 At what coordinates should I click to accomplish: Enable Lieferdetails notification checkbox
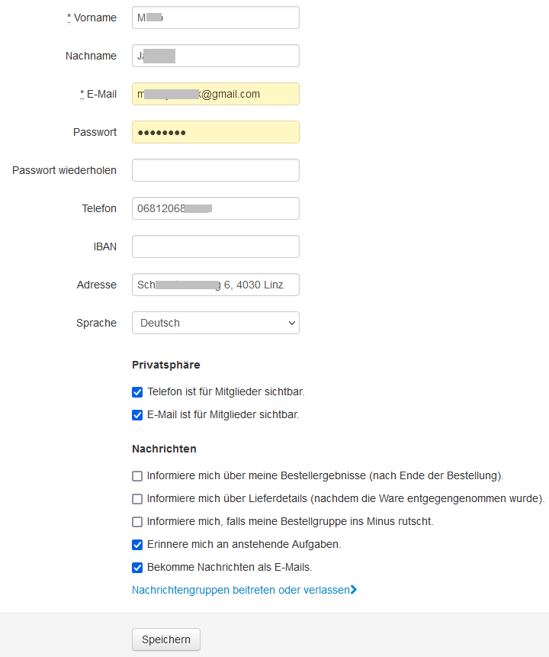click(x=137, y=499)
